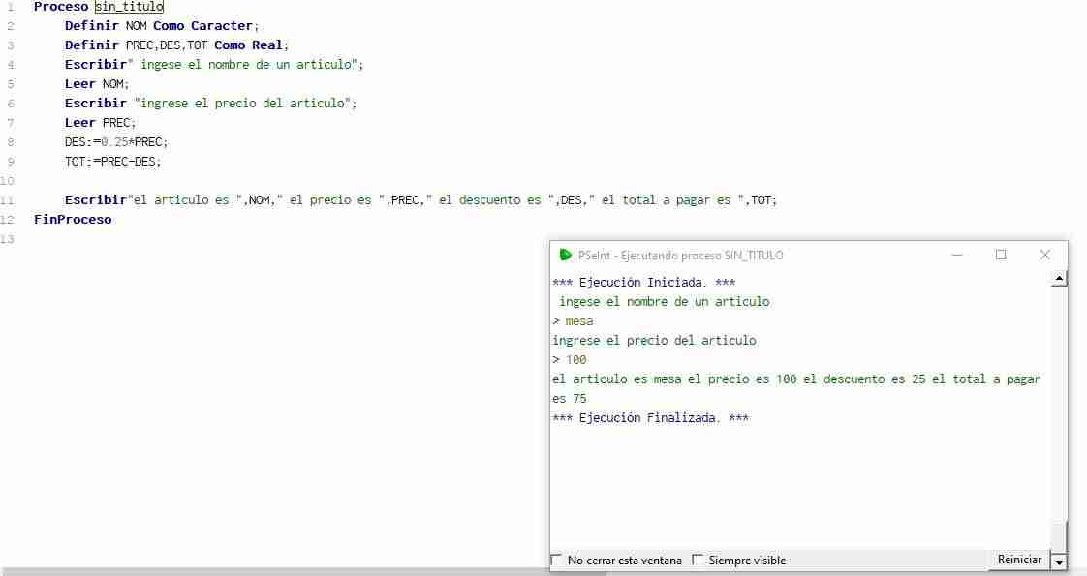Click the PSeInt green app icon in title bar
1087x576 pixels.
tap(565, 255)
